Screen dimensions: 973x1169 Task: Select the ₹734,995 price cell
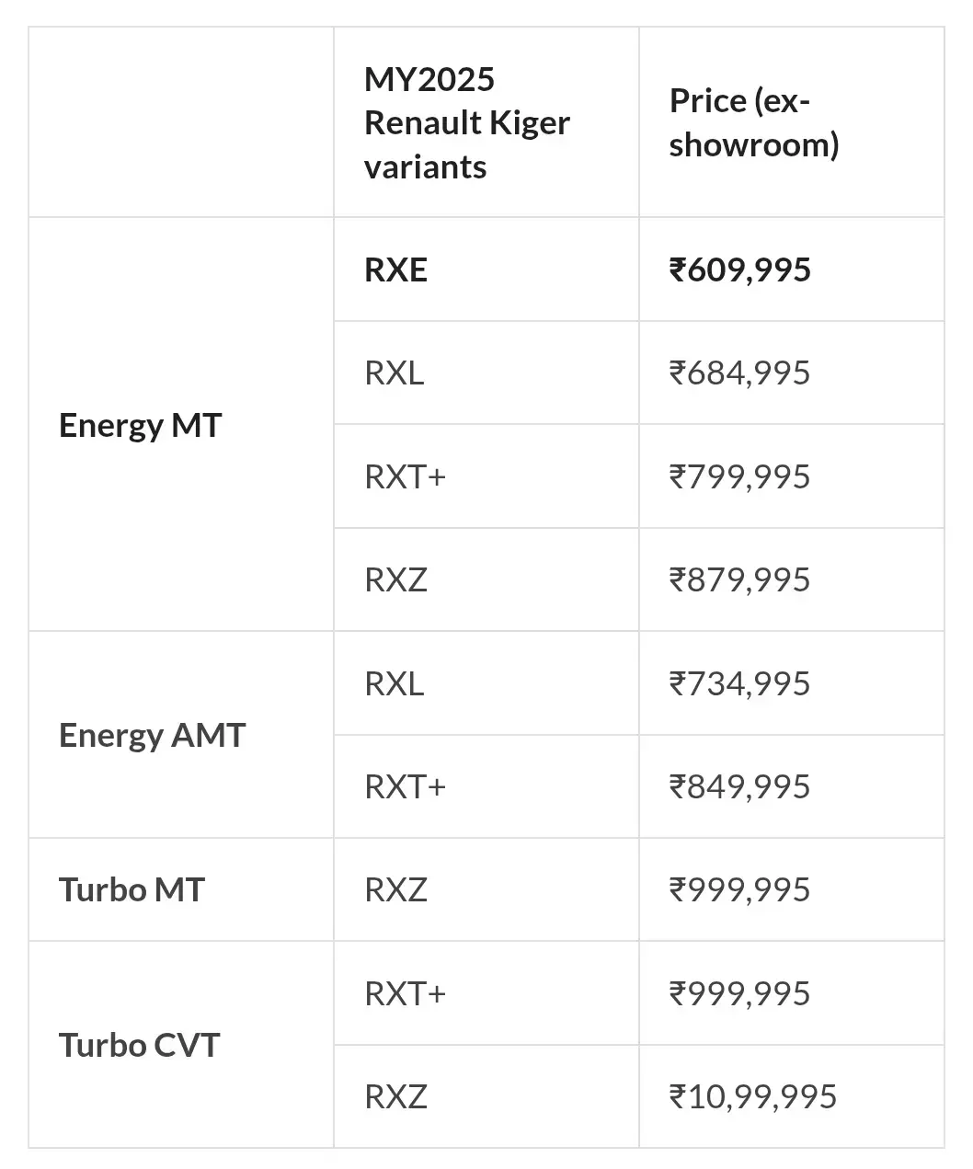coord(740,683)
